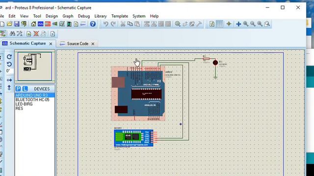This screenshot has width=314, height=176.
Task: Select the HC-05 Bluetooth module on the canvas
Action: tap(134, 138)
